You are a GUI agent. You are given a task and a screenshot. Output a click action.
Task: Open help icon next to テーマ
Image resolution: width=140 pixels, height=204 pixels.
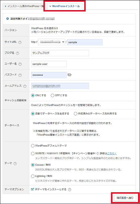coord(15,163)
